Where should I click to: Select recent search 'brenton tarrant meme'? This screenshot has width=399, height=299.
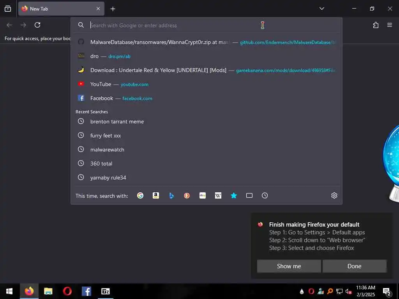click(x=207, y=121)
